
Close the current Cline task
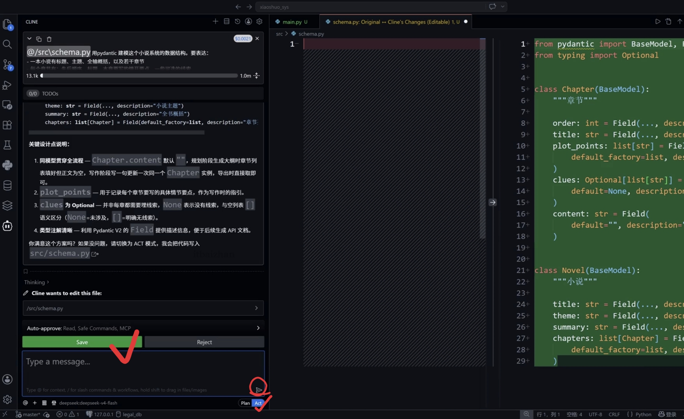point(257,38)
